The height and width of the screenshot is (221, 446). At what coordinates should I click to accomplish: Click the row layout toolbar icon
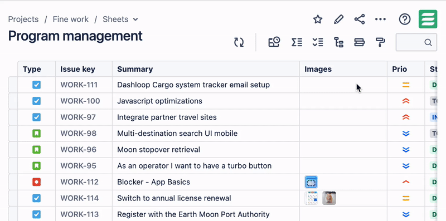click(359, 42)
